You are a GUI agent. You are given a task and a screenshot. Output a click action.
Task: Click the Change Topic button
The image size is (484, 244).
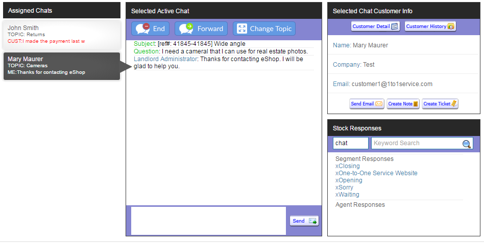[264, 29]
